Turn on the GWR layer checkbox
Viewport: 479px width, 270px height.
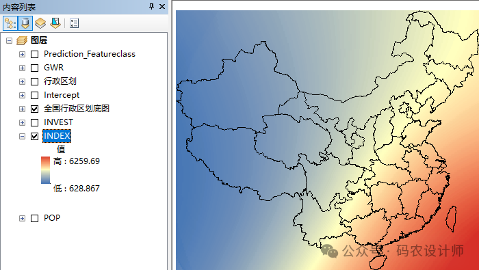coord(34,68)
